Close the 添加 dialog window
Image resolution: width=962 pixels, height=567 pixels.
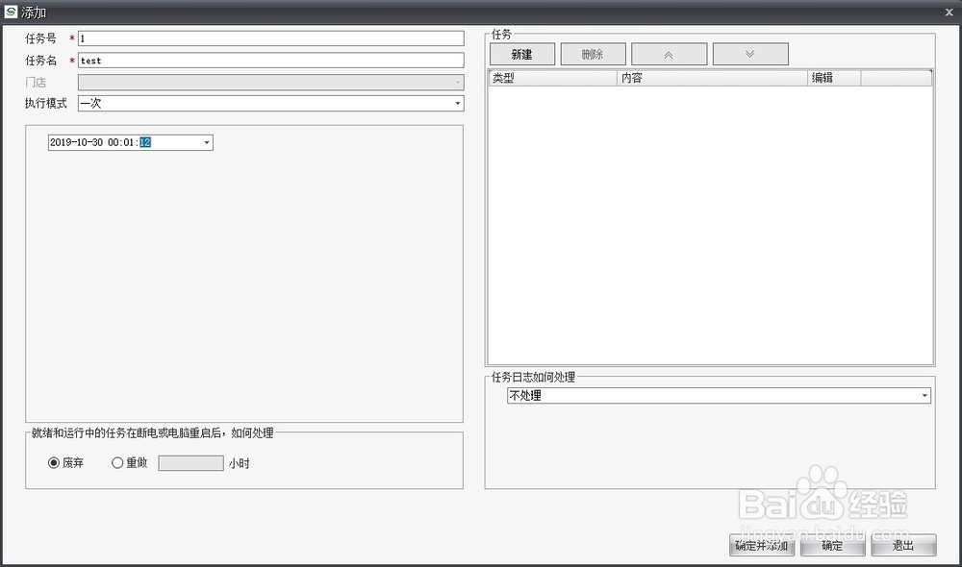[x=949, y=12]
